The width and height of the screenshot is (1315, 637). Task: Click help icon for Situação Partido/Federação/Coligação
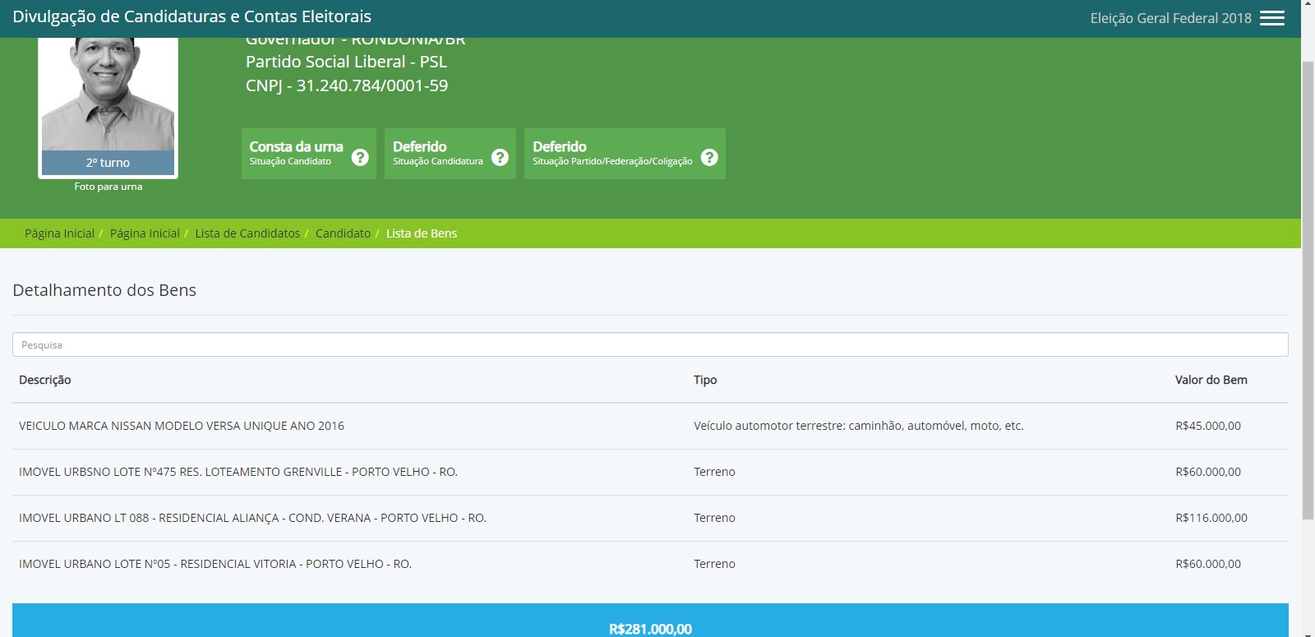pyautogui.click(x=709, y=157)
